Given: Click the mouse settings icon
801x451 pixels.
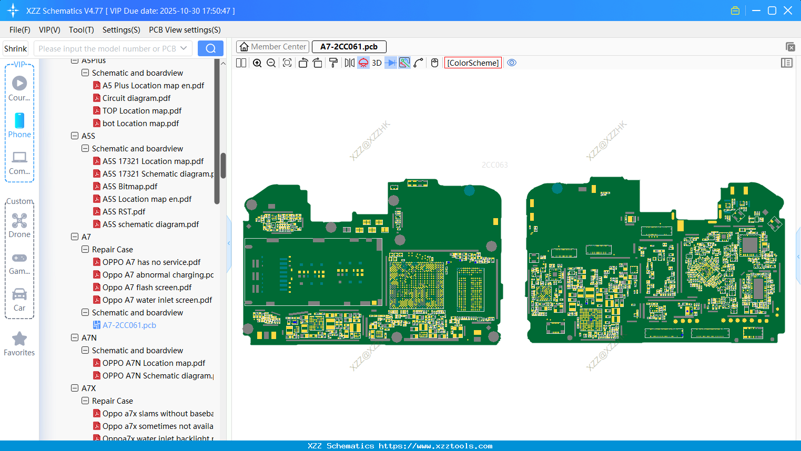Looking at the screenshot, I should click(x=434, y=63).
